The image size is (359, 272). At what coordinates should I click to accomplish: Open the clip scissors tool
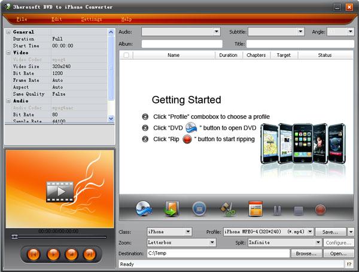(227, 209)
